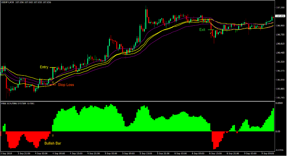The image size is (287, 156).
Task: Click the checkmark icon below the Exit line
Action: pyautogui.click(x=211, y=33)
